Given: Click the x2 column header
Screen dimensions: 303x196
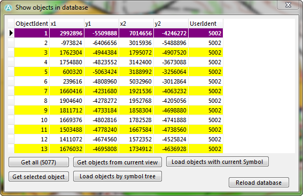Looking at the screenshot, I should pos(136,24).
